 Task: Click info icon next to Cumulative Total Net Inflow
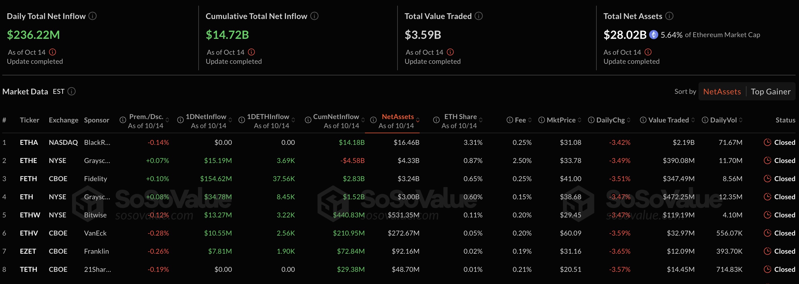click(314, 16)
